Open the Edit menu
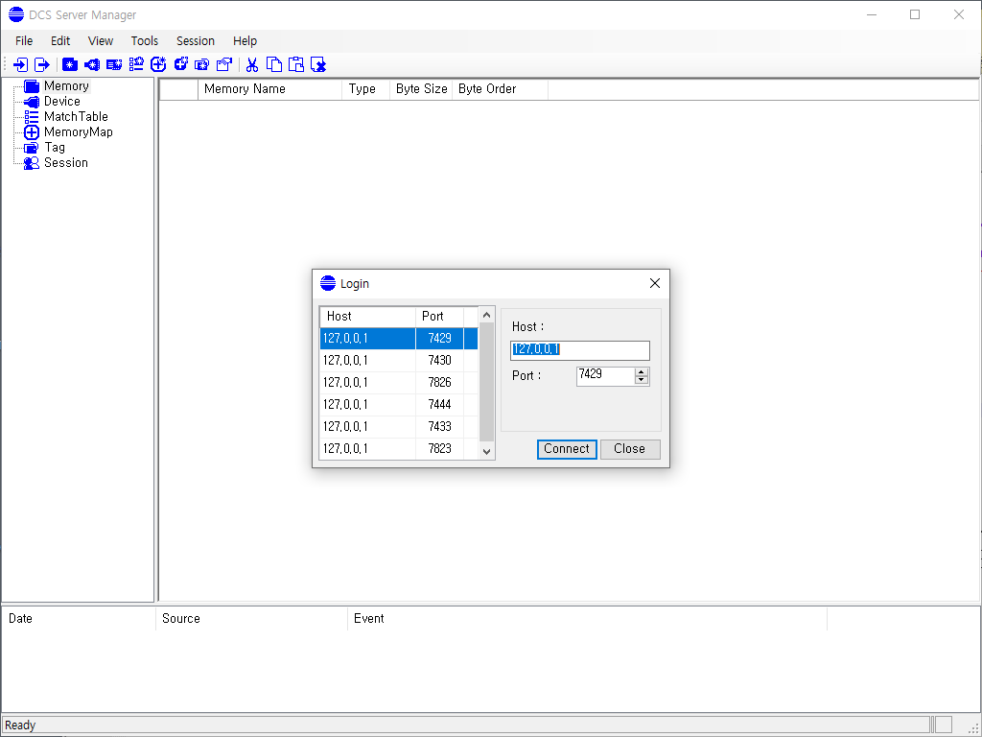 (60, 40)
